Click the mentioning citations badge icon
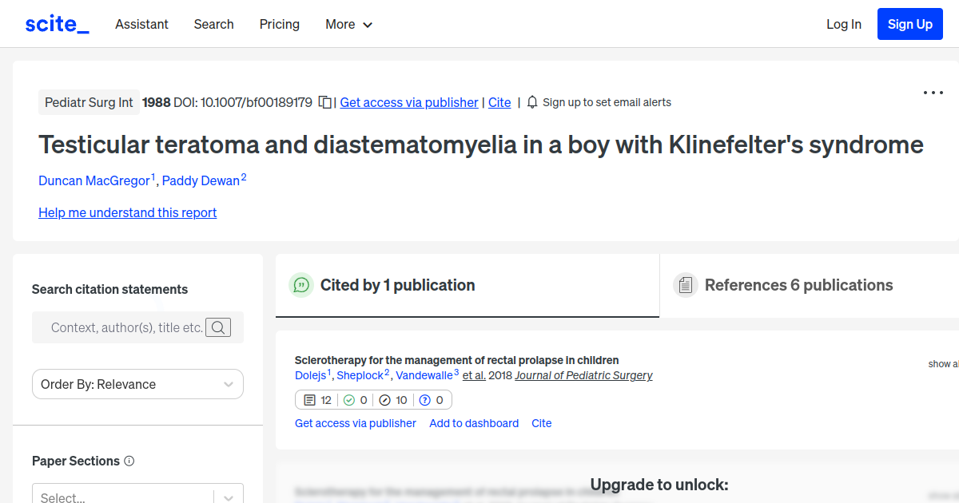 coord(309,399)
